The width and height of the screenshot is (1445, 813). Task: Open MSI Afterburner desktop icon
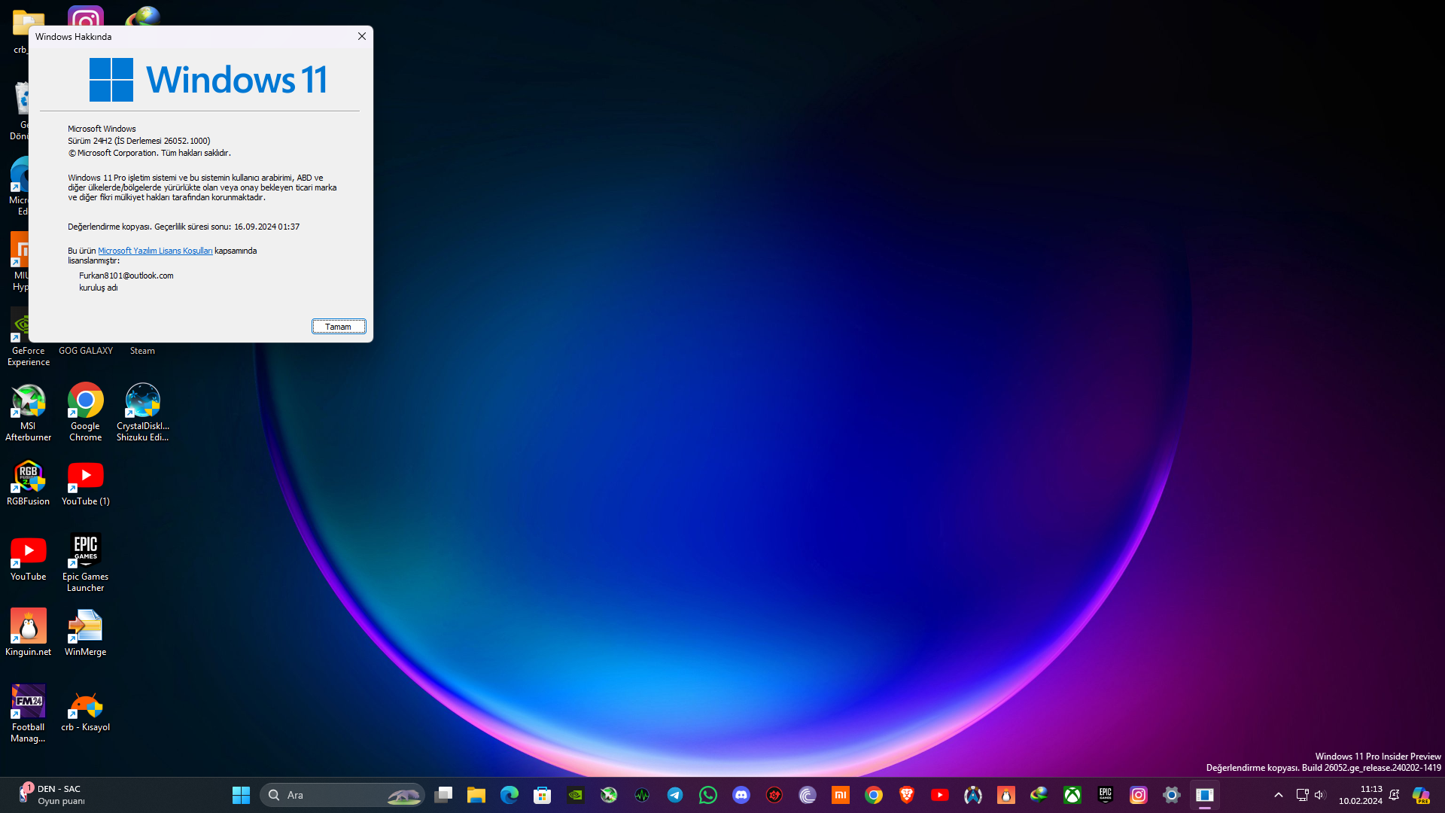click(29, 411)
